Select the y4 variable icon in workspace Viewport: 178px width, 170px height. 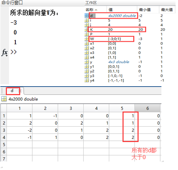(87, 81)
